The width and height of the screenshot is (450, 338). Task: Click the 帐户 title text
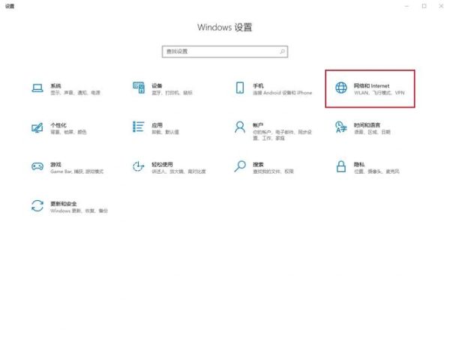pyautogui.click(x=258, y=125)
